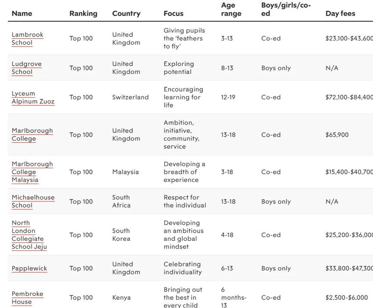Open the Michaelhouse School link
The height and width of the screenshot is (308, 373).
[x=33, y=201]
